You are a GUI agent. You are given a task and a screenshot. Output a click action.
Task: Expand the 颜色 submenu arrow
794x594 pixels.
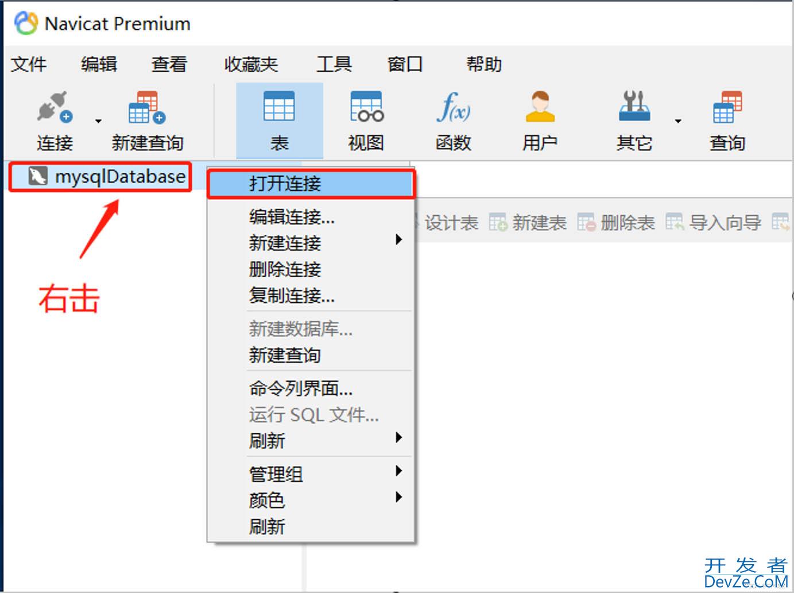coord(398,497)
